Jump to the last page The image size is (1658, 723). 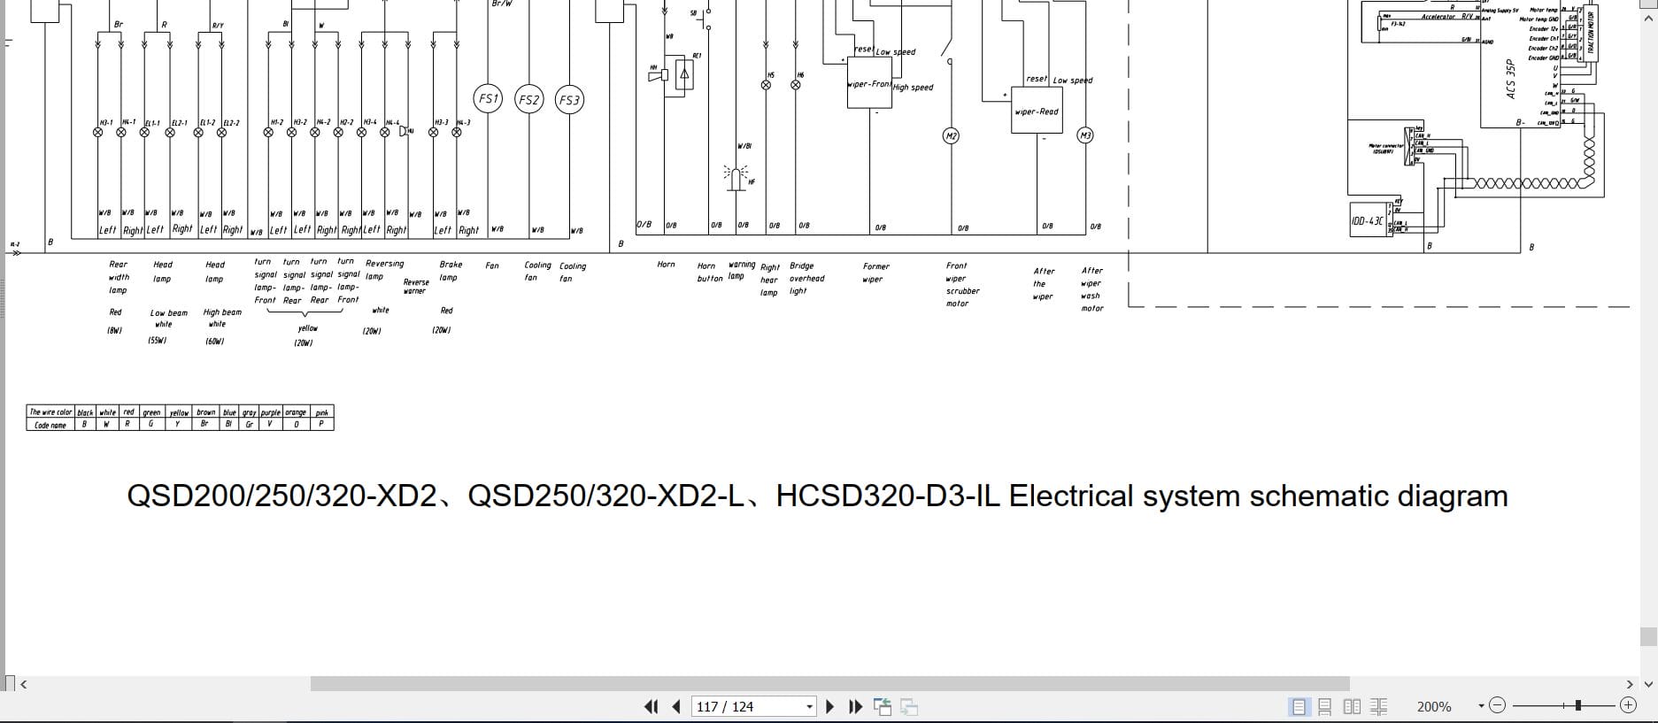855,706
